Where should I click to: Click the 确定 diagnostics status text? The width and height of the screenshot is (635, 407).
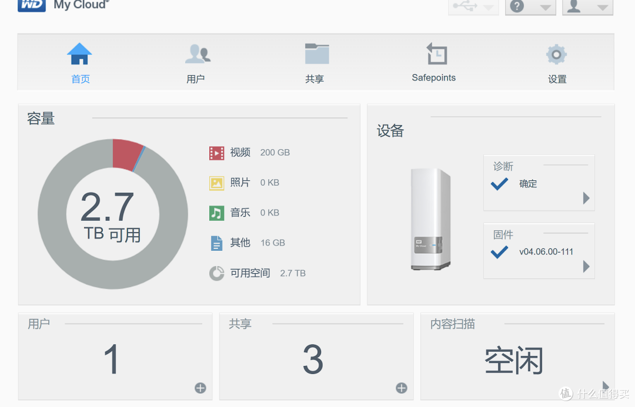(528, 184)
